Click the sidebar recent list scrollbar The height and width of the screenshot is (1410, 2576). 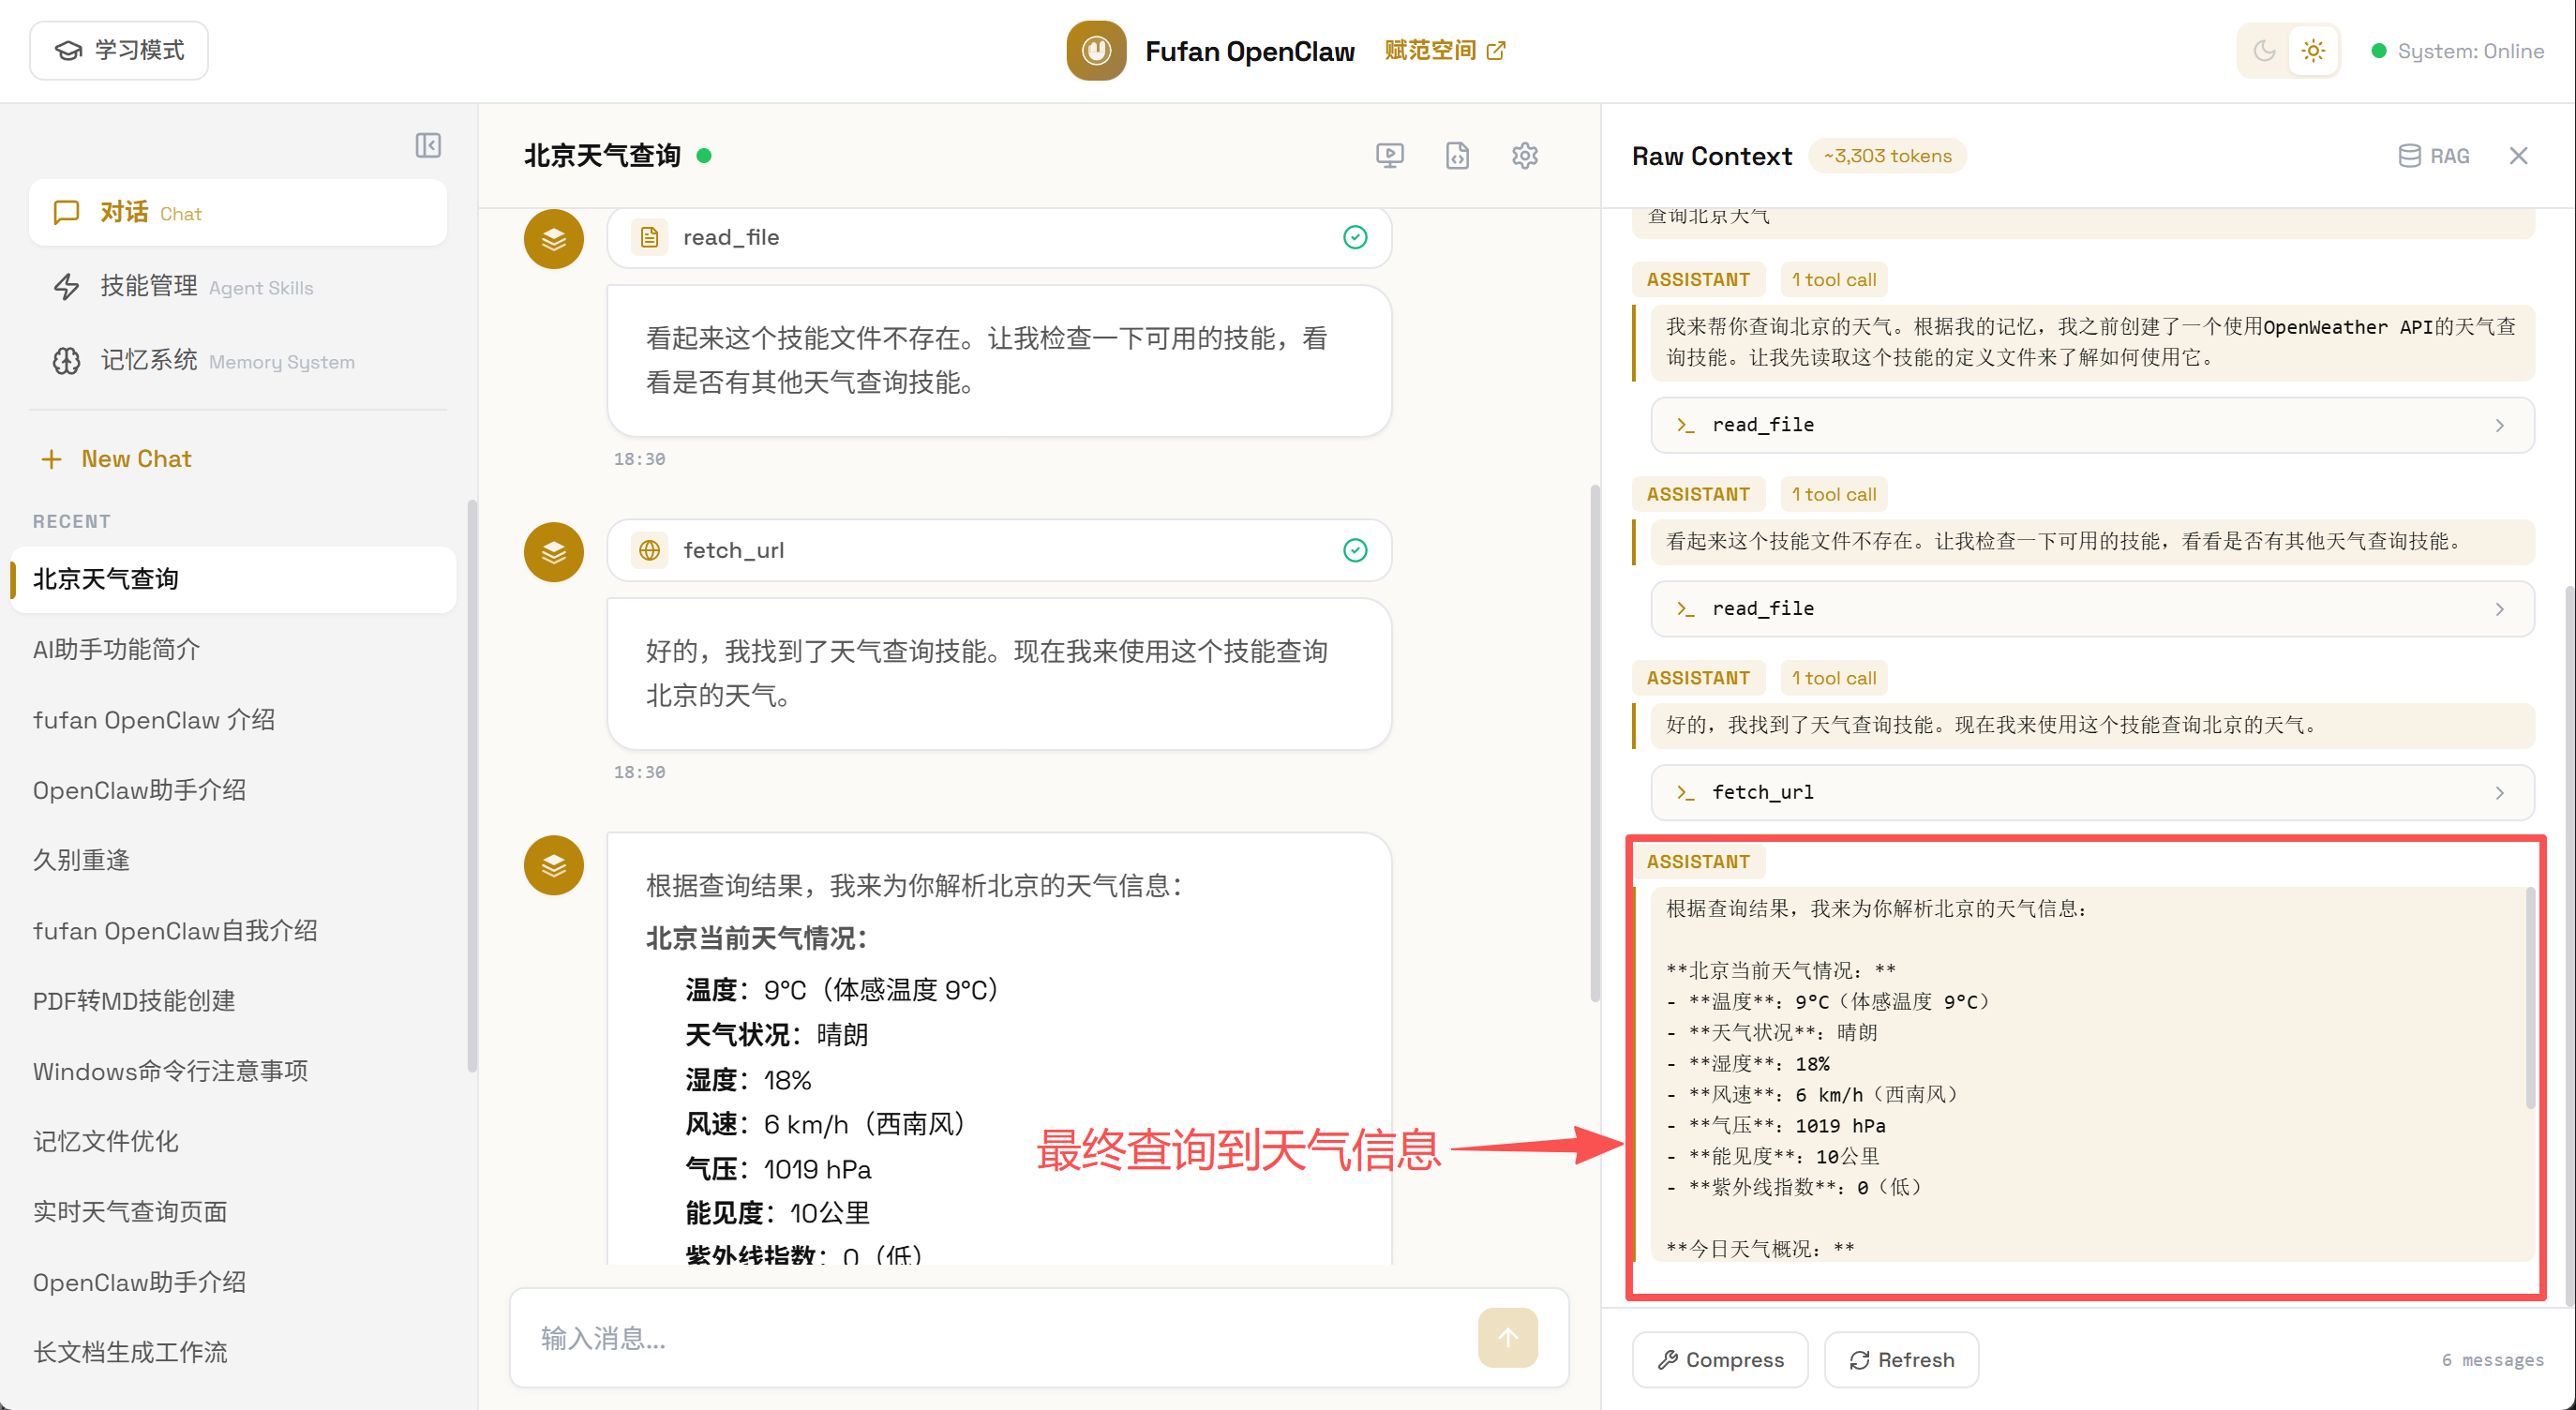click(471, 786)
